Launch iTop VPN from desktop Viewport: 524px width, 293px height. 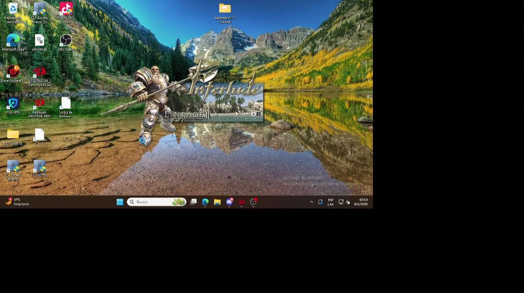pyautogui.click(x=13, y=106)
